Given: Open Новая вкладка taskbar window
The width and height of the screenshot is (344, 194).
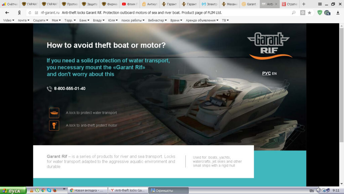Looking at the screenshot, I should [88, 190].
